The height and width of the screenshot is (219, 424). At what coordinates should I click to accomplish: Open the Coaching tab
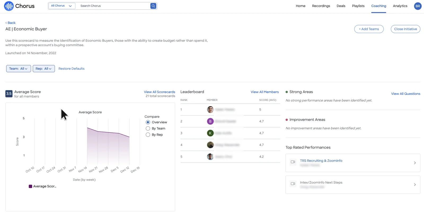click(x=378, y=6)
